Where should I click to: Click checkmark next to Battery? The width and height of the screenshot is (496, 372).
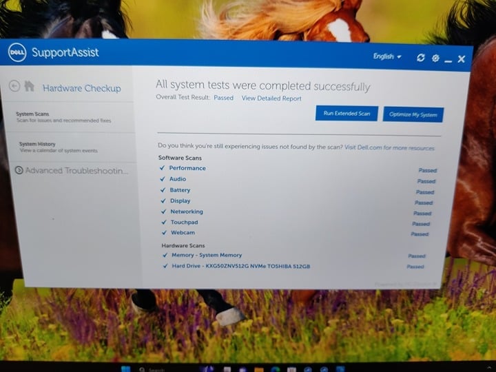tap(163, 190)
